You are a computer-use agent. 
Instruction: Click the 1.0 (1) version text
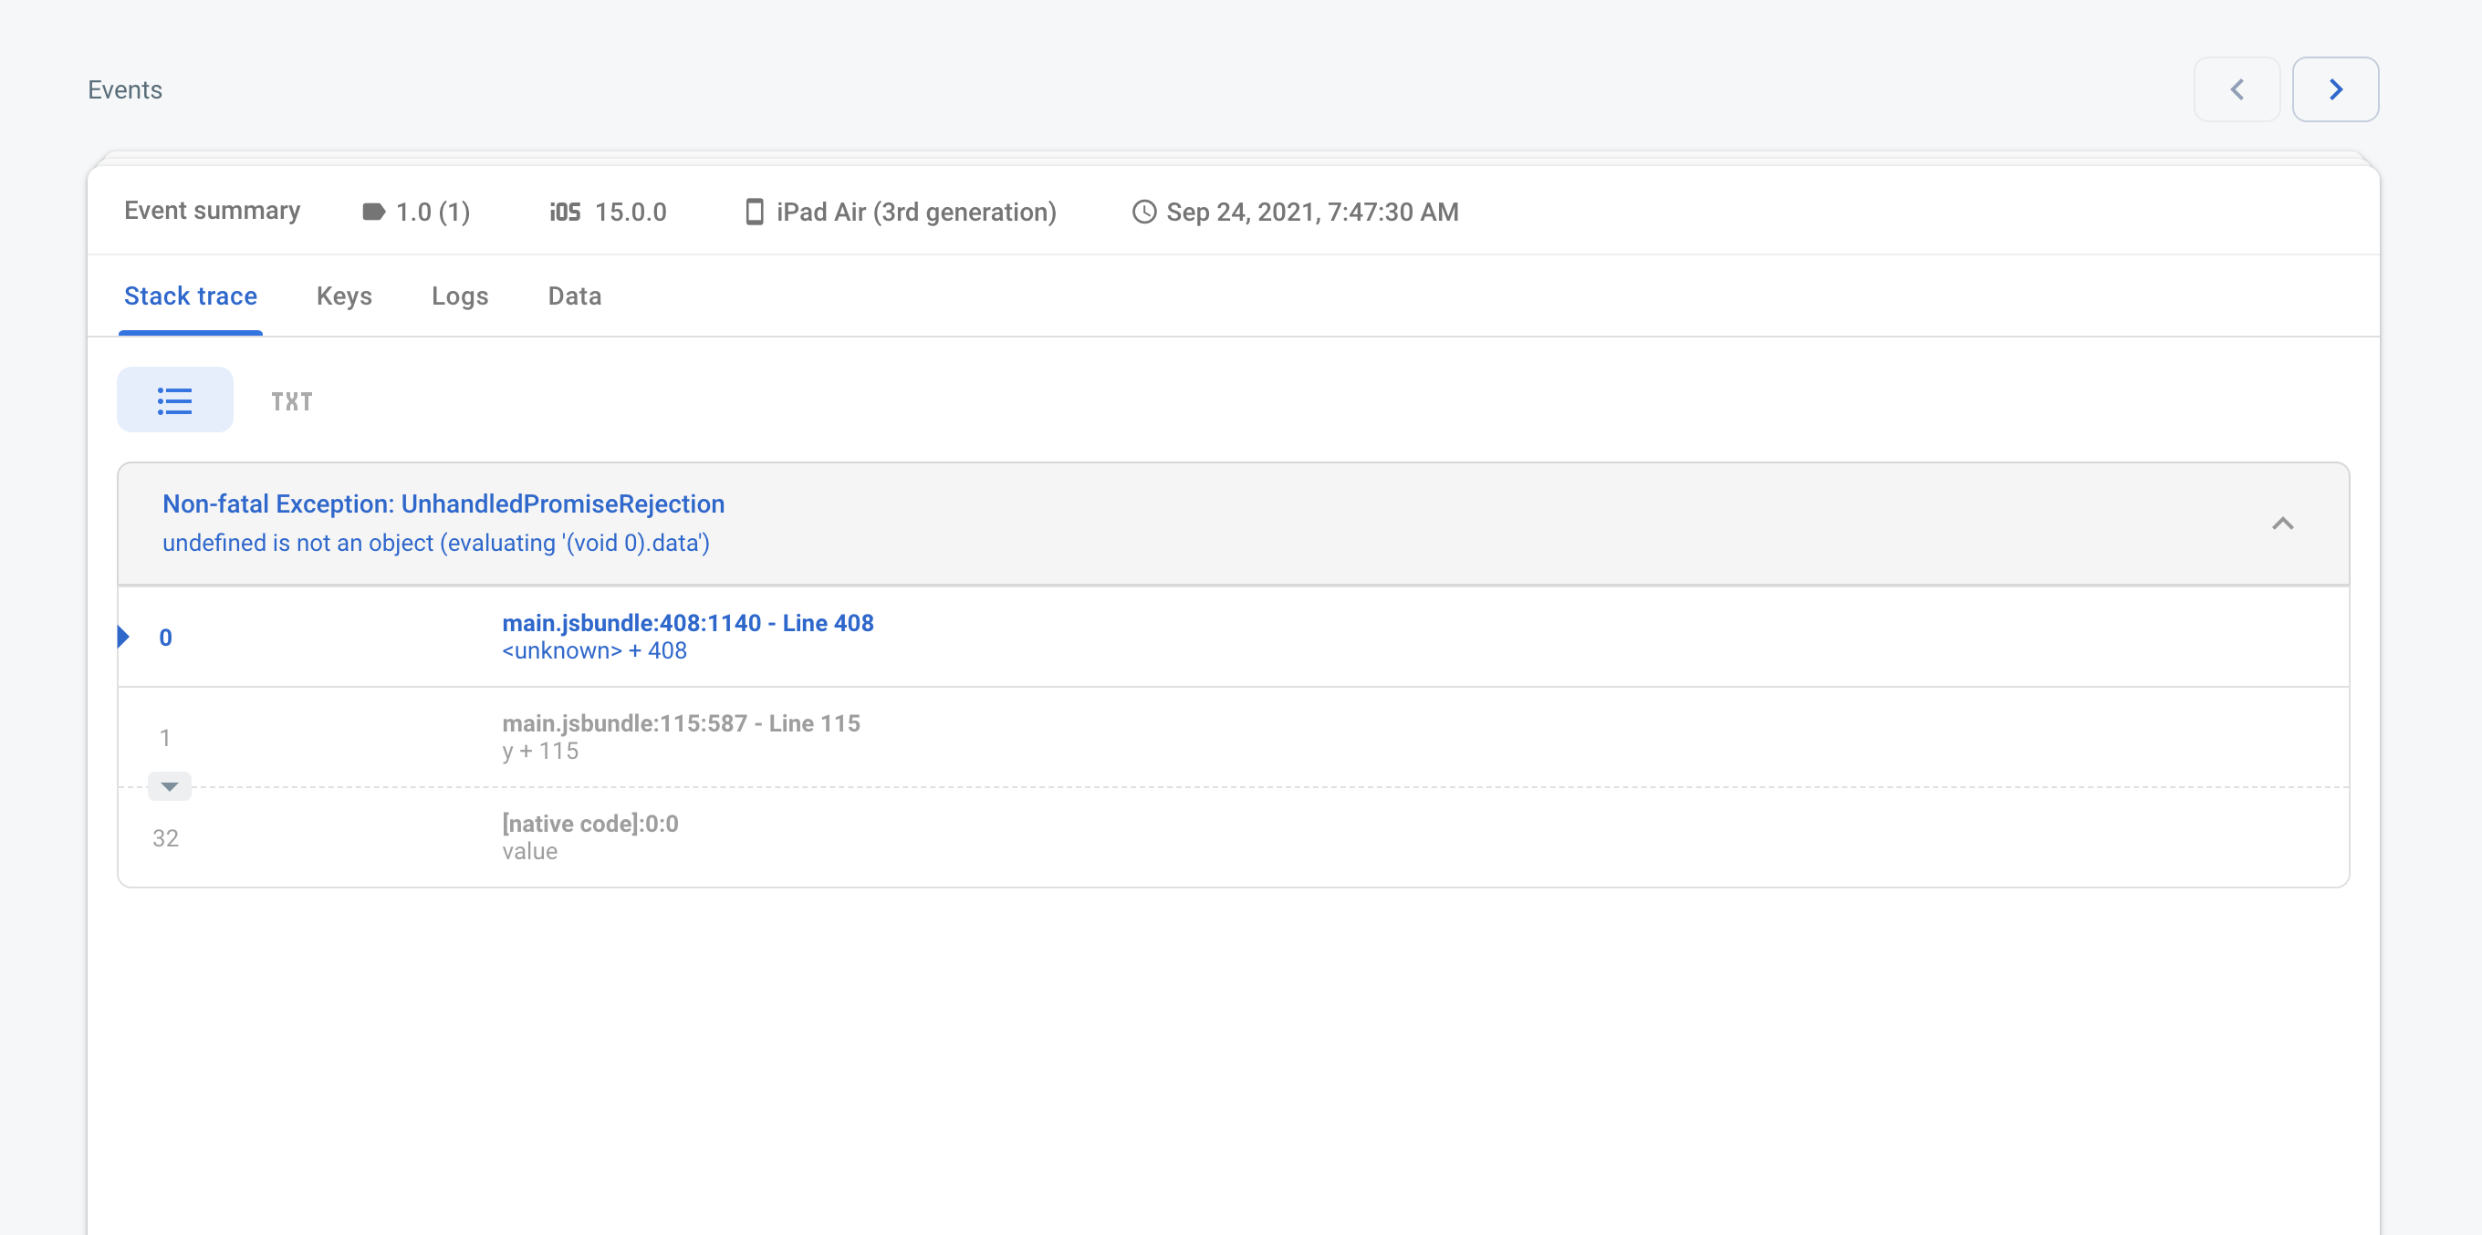433,212
